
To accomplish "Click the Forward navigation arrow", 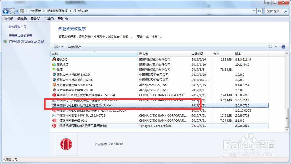I will pyautogui.click(x=12, y=11).
